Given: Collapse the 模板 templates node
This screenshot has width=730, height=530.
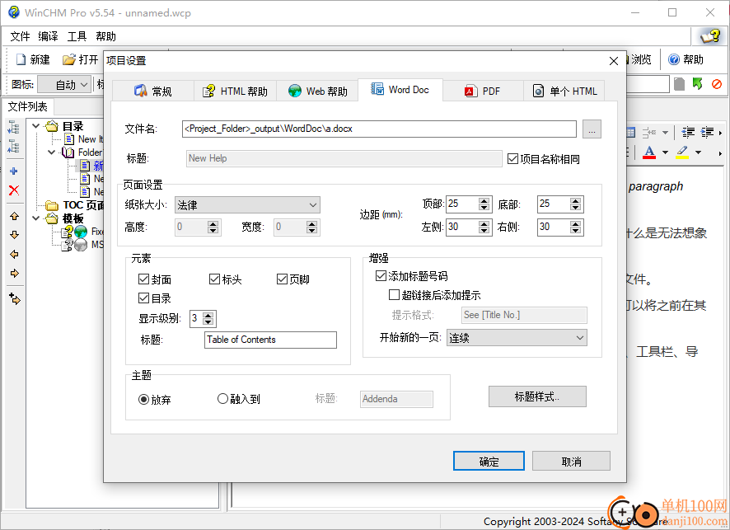Looking at the screenshot, I should point(36,218).
